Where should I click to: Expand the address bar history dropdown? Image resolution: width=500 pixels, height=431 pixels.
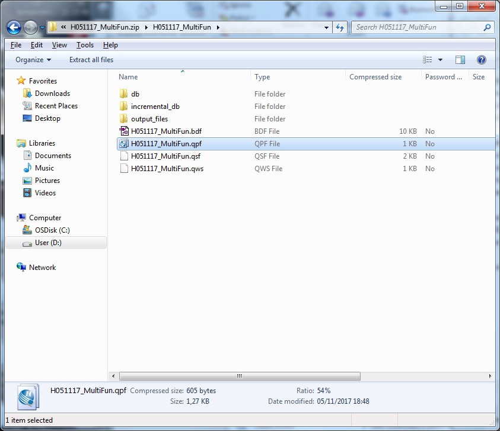click(326, 27)
